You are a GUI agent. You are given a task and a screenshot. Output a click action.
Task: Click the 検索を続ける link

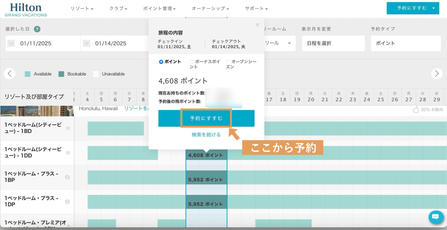[206, 135]
